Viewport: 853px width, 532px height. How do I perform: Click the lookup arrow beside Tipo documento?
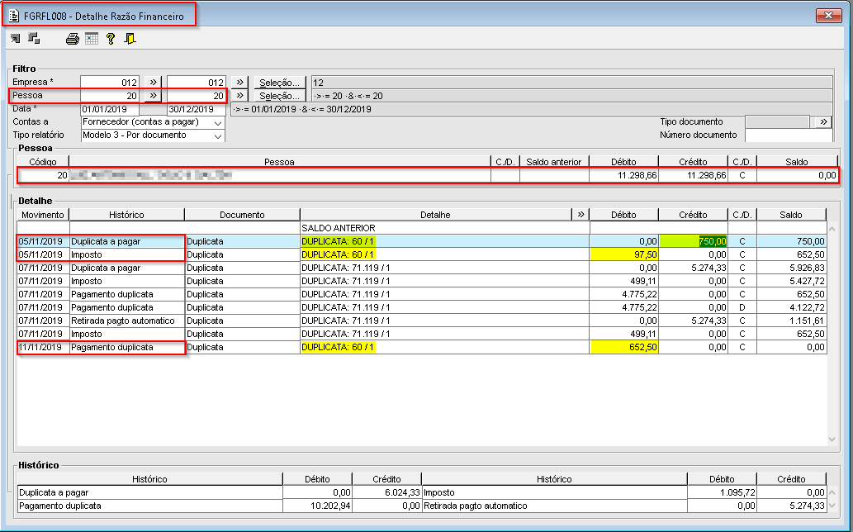(823, 122)
